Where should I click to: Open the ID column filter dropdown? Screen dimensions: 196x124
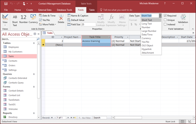pos(61,37)
